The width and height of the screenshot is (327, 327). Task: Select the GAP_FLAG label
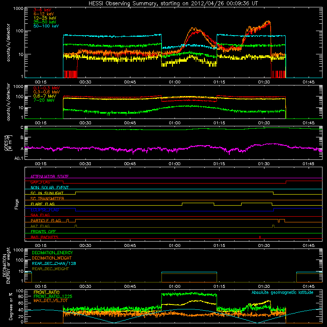(40, 182)
